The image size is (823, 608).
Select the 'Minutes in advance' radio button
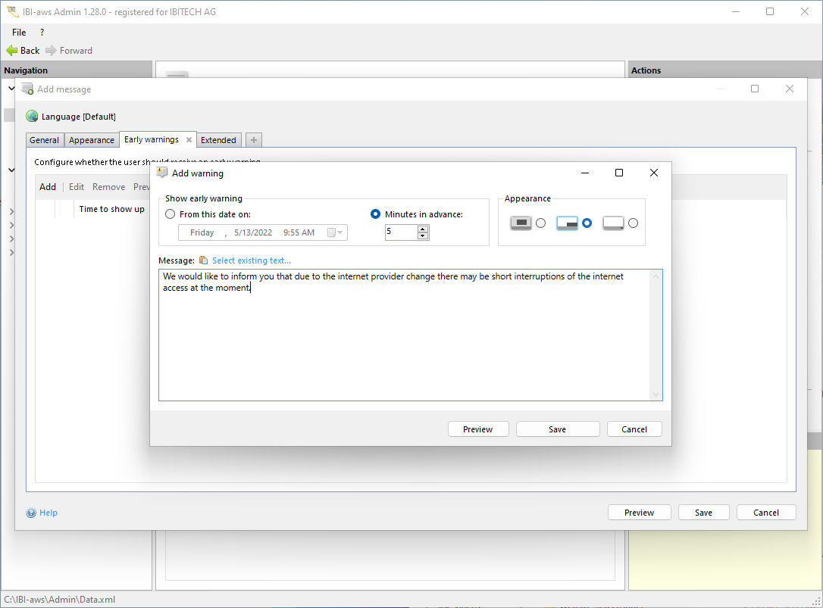pos(375,214)
